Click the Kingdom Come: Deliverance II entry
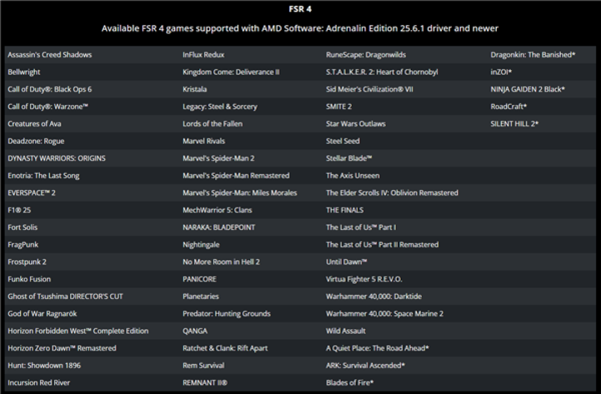Viewport: 601px width, 394px height. 231,72
